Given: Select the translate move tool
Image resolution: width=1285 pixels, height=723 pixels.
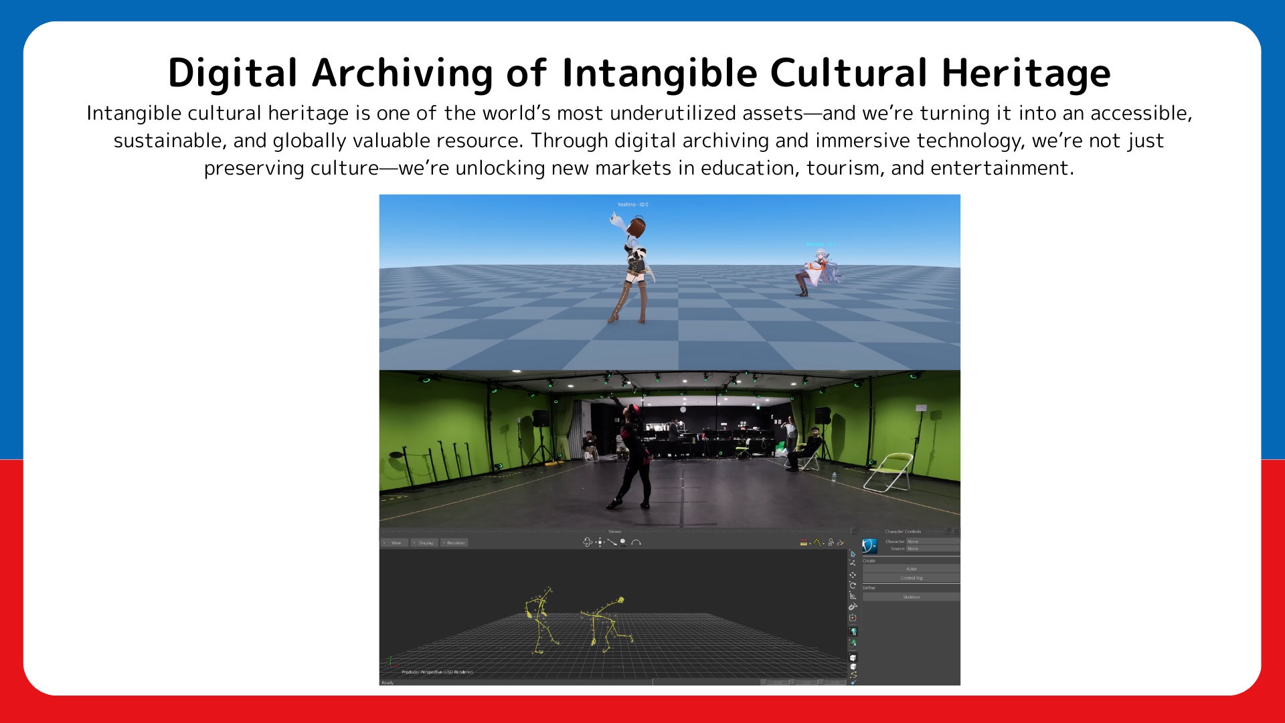Looking at the screenshot, I should (x=853, y=575).
